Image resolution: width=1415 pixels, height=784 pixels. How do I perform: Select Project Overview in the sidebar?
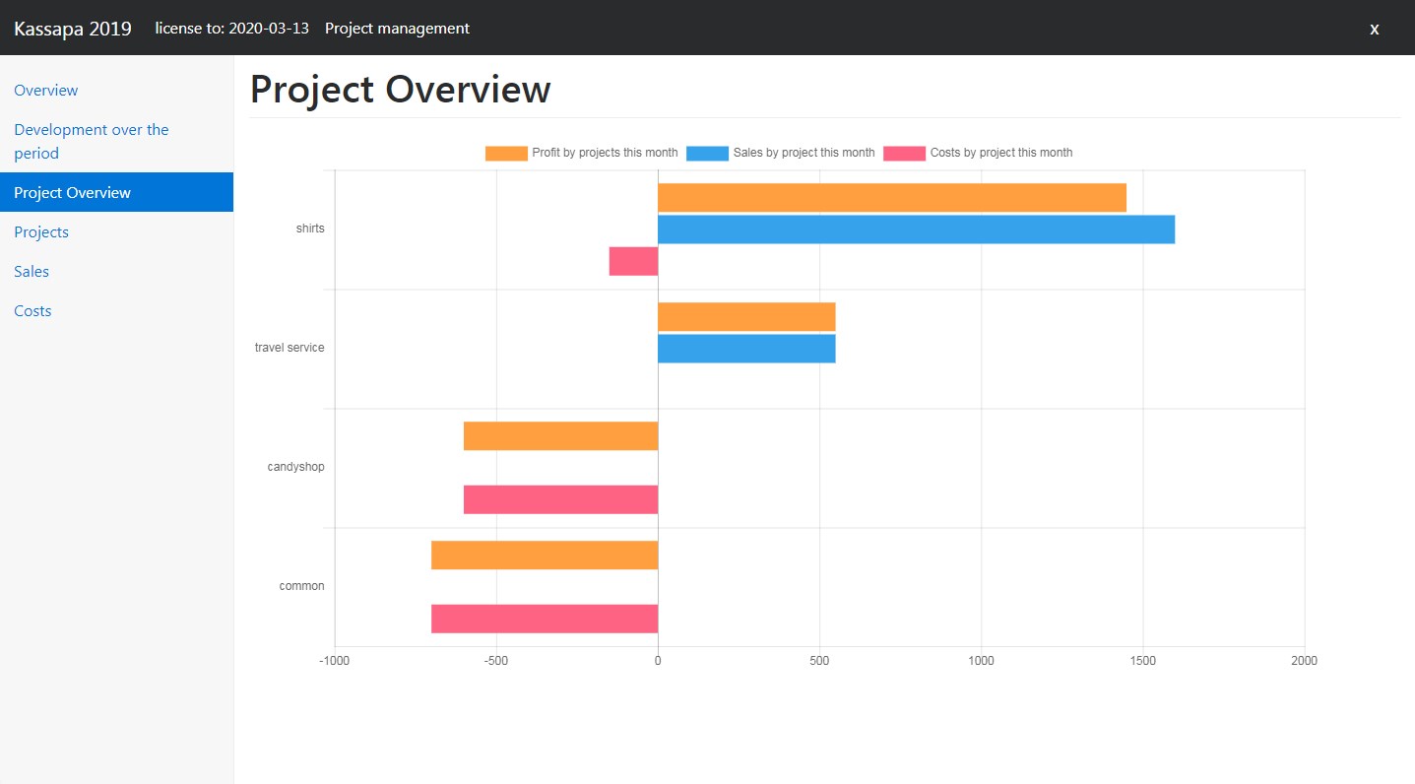point(72,193)
